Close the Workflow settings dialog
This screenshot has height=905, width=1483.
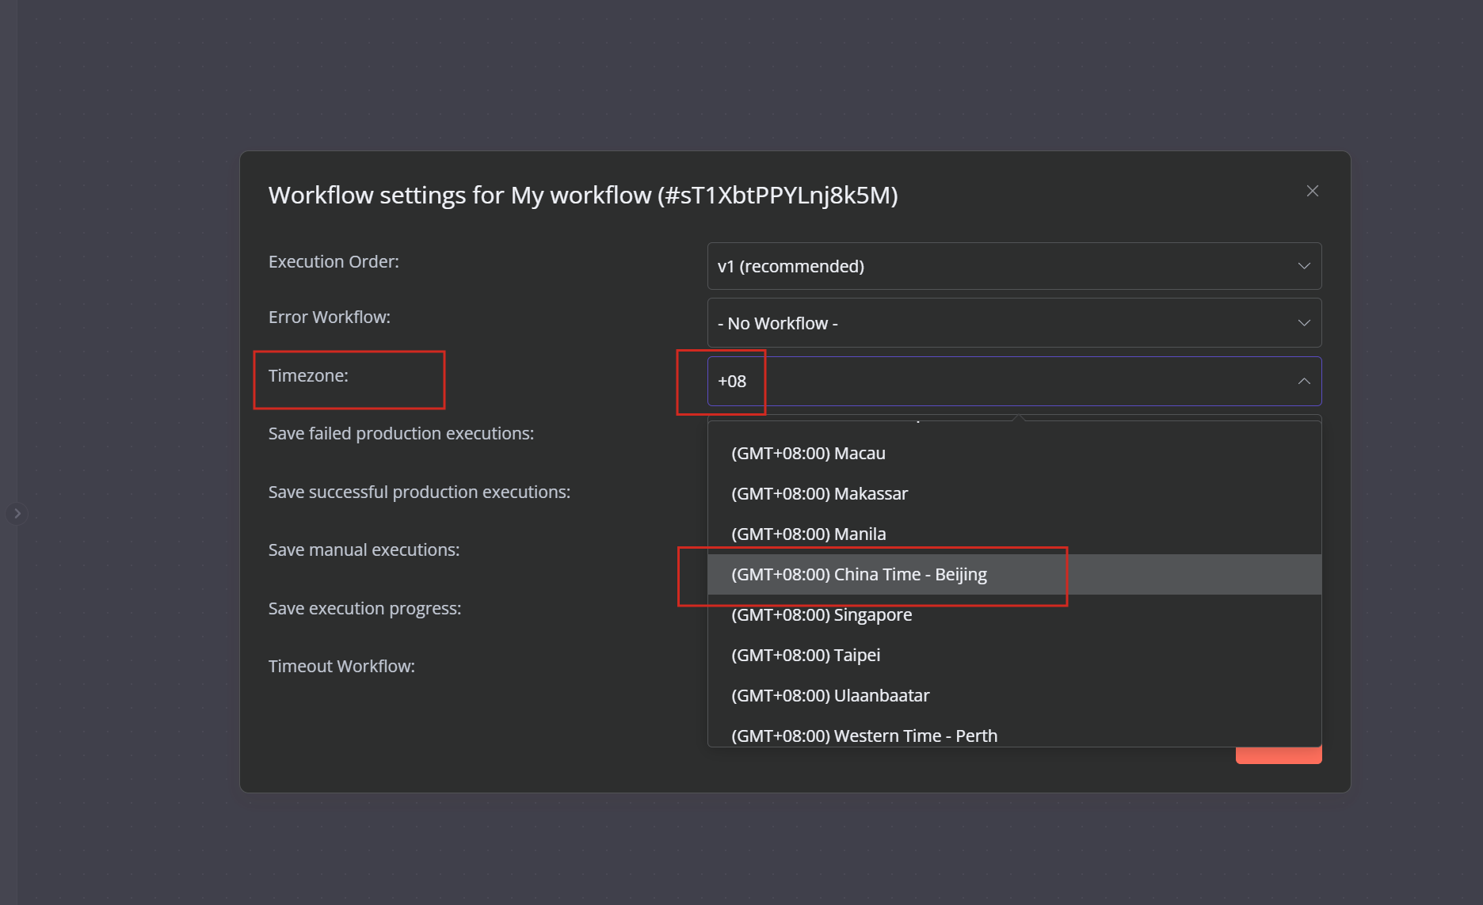tap(1312, 191)
